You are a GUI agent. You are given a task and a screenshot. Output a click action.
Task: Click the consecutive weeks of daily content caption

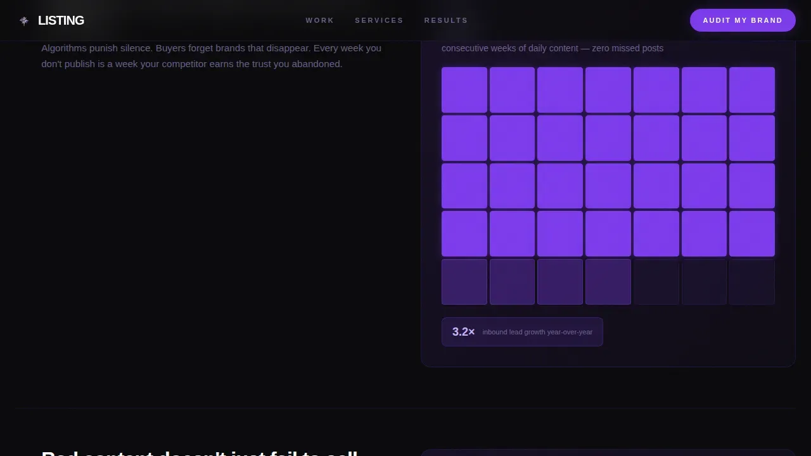(552, 48)
